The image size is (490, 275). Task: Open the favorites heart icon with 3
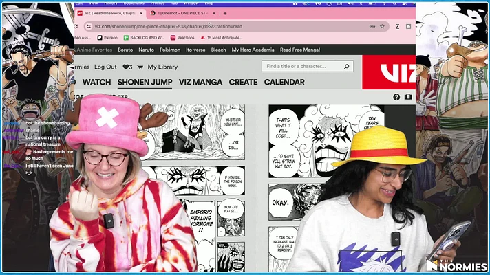tap(127, 67)
